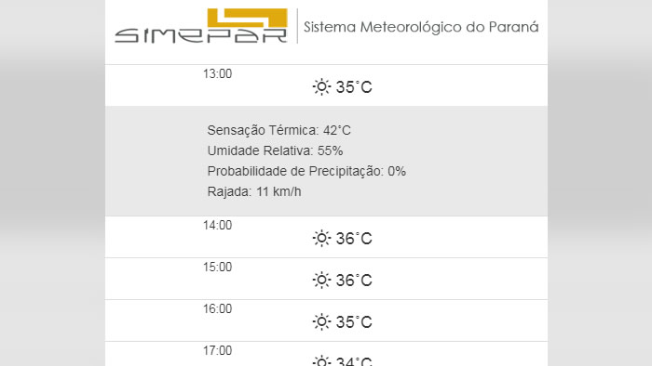Expand the 16:00 forecast row
Image resolution: width=652 pixels, height=366 pixels.
(326, 320)
